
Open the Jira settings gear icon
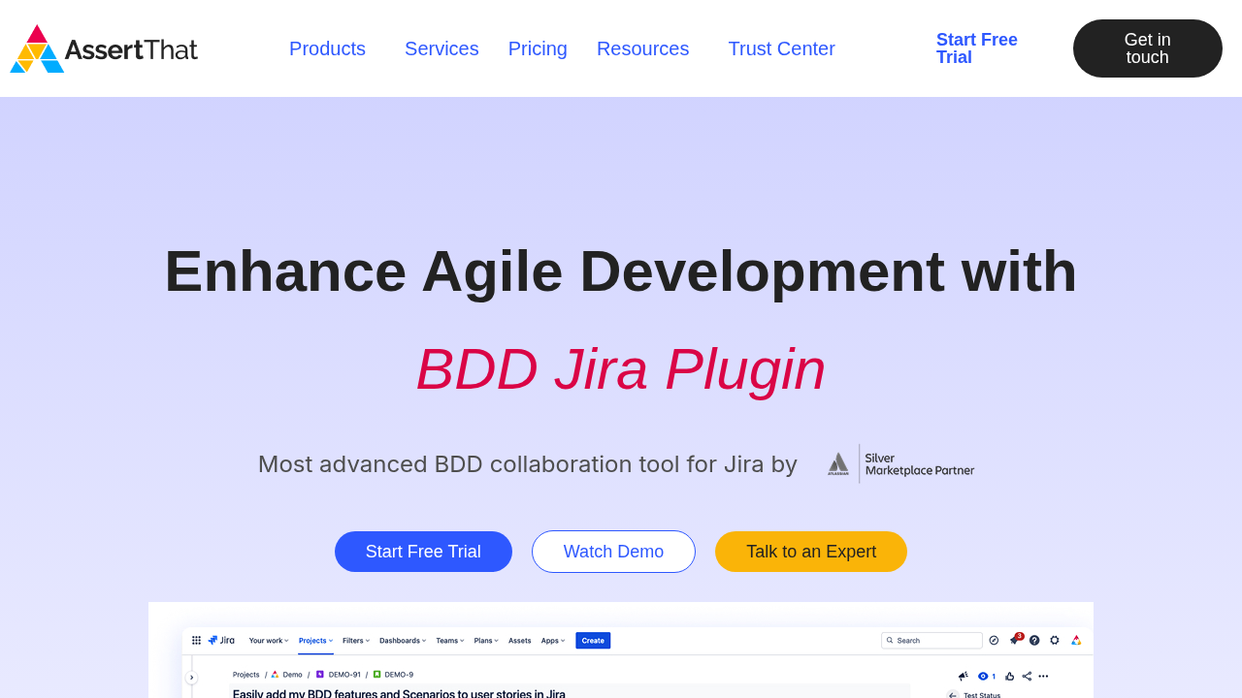pos(1055,640)
